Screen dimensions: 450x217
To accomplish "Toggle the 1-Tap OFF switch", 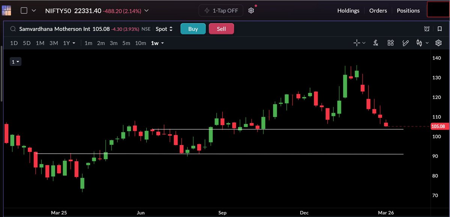I will tap(221, 10).
